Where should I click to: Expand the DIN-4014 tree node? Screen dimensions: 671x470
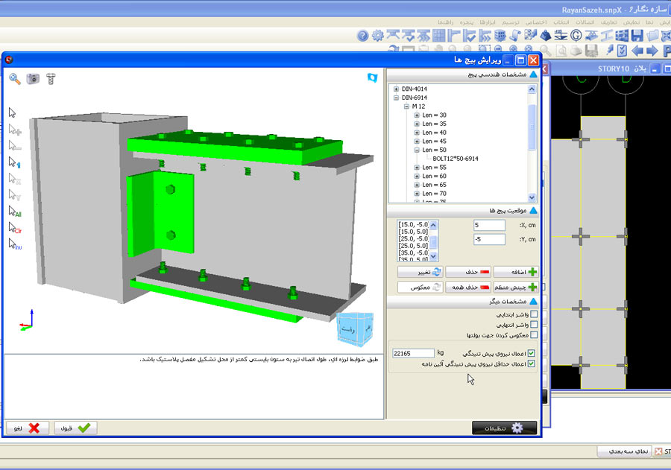(x=396, y=89)
